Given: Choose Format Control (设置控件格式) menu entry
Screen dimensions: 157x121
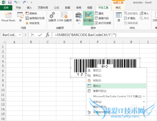Looking at the screenshot, I should 116,112.
